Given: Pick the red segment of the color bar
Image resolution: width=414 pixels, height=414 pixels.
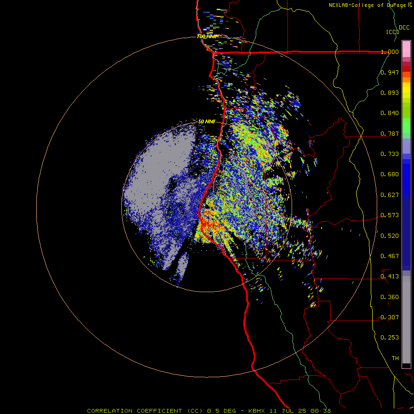Looking at the screenshot, I should click(406, 69).
